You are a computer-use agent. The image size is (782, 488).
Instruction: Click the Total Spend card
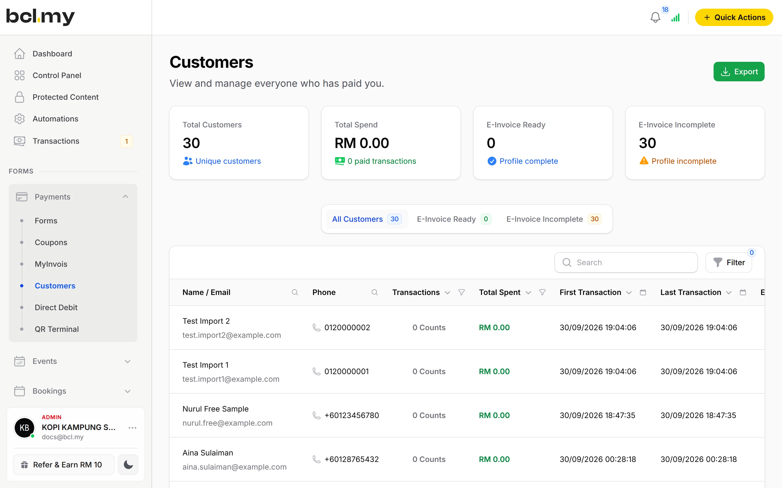pyautogui.click(x=391, y=143)
